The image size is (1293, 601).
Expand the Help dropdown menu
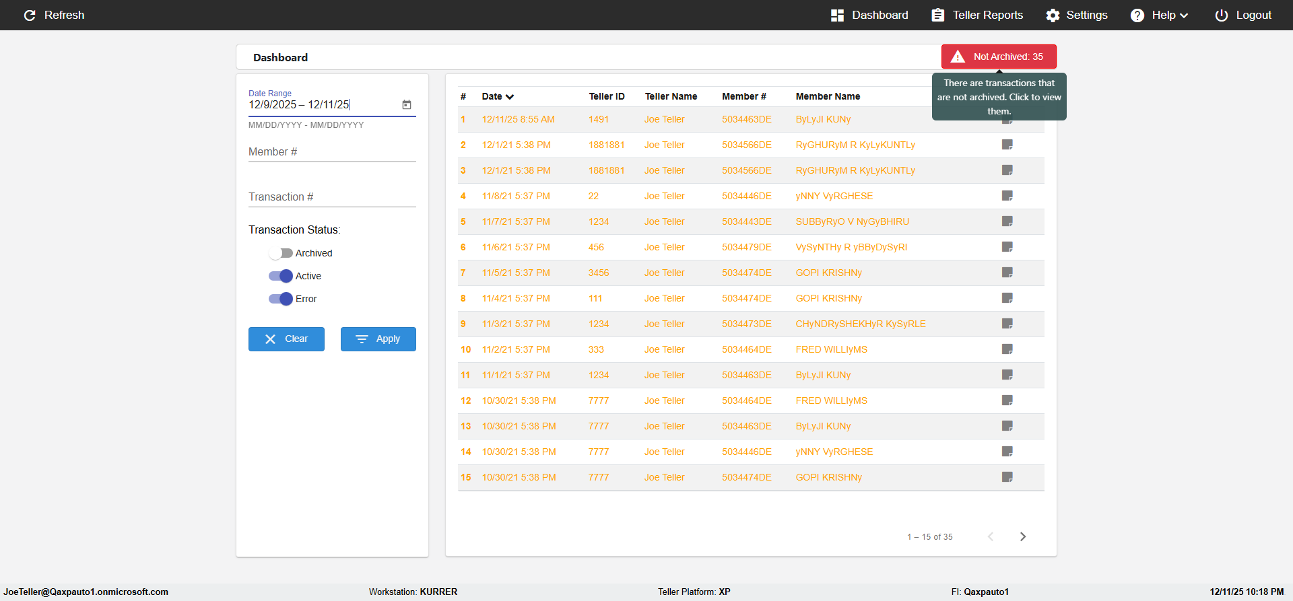click(x=1160, y=15)
